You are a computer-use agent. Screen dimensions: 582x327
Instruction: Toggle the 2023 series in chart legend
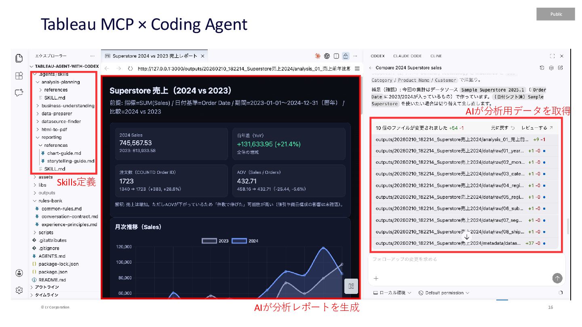coord(215,241)
